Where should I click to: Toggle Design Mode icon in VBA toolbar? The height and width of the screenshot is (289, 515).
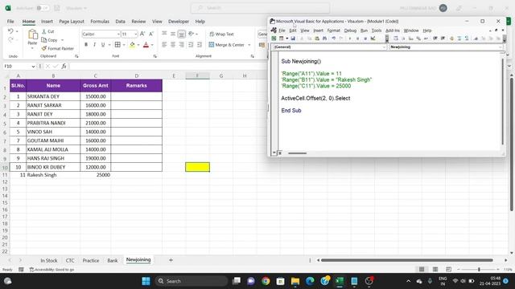[x=373, y=39]
